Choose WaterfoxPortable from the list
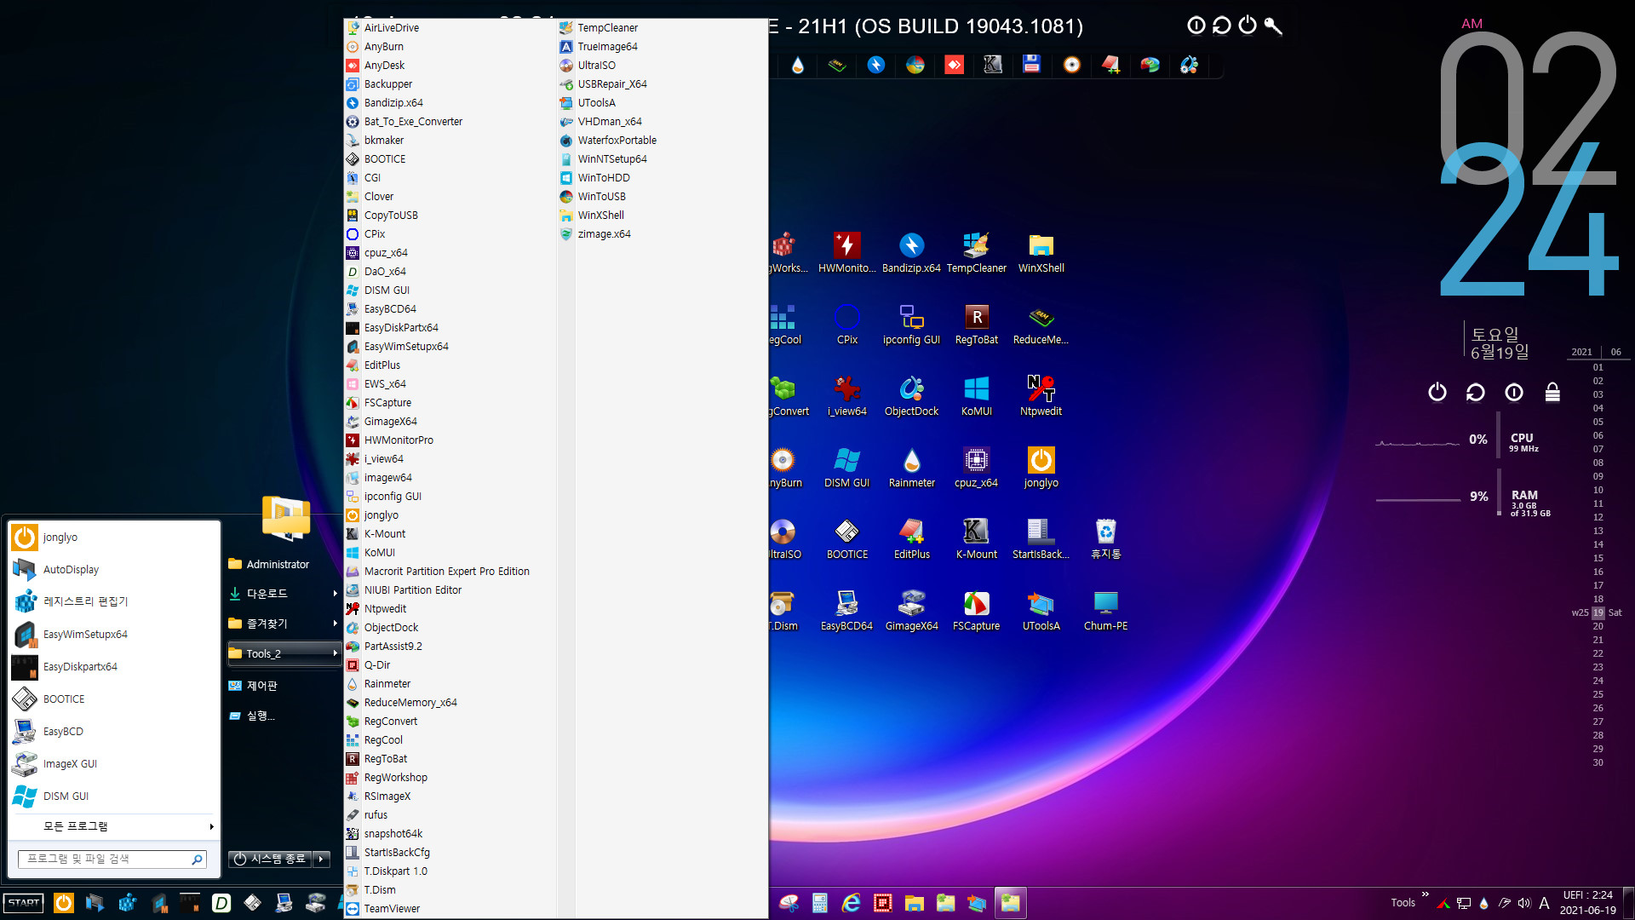Screen dimensions: 1635x920 click(x=663, y=141)
